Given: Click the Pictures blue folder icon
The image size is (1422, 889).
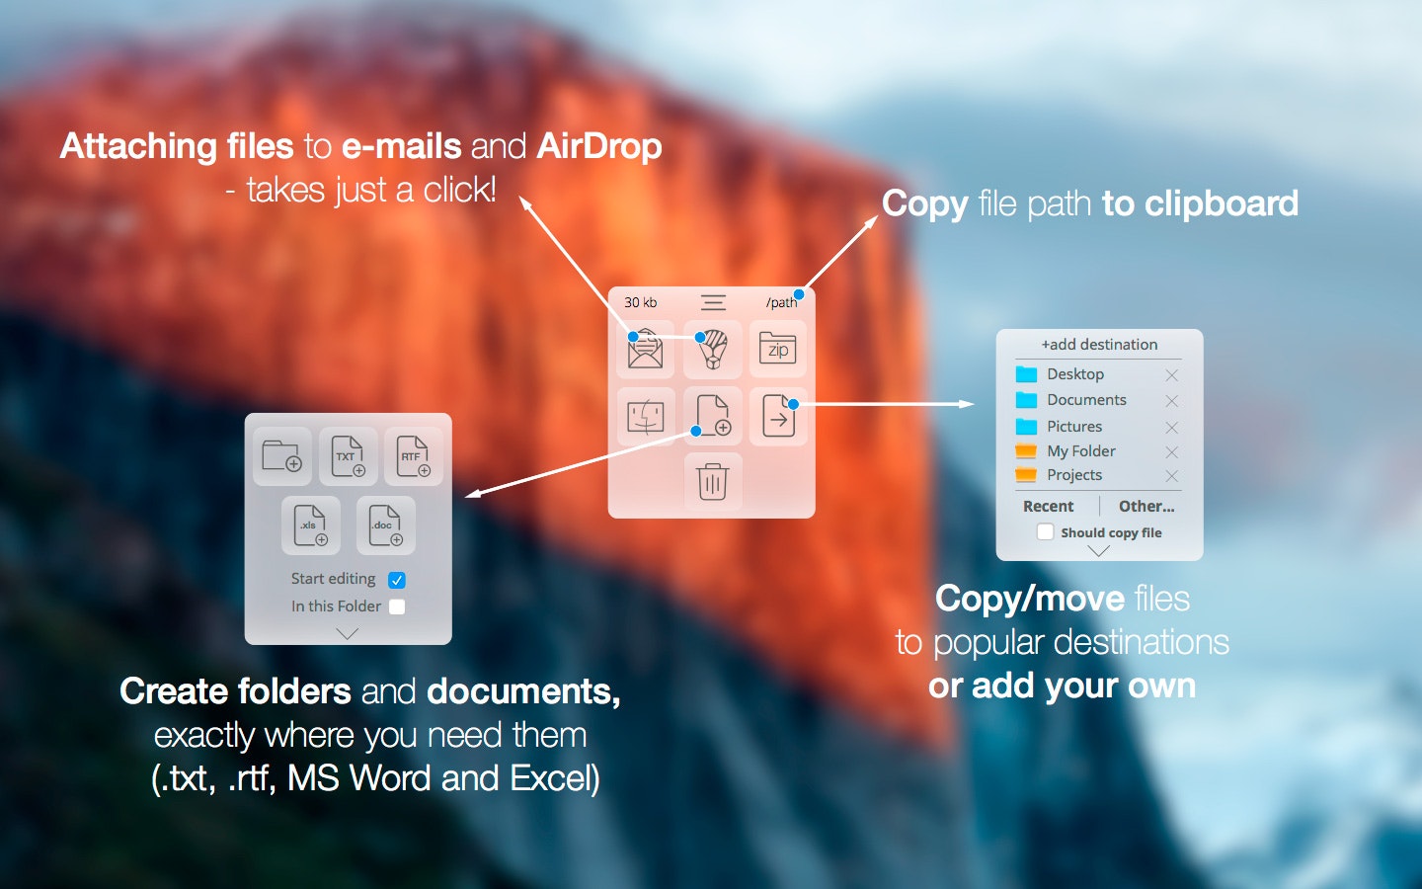Looking at the screenshot, I should (x=1027, y=427).
